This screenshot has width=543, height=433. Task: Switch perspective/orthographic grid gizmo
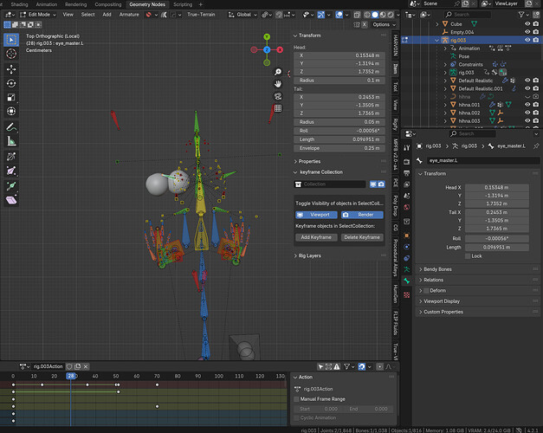(x=278, y=108)
